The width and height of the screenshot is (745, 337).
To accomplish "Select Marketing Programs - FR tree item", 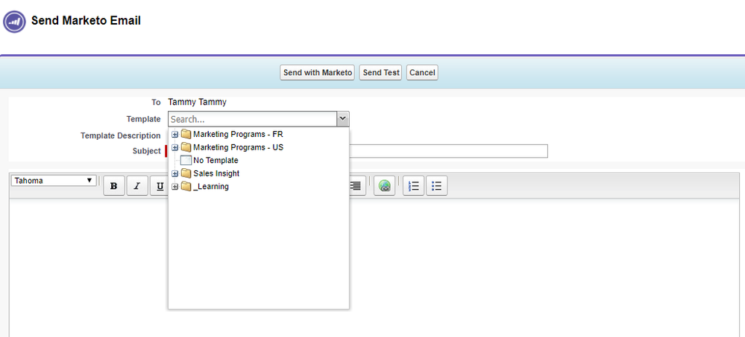I will [x=238, y=134].
